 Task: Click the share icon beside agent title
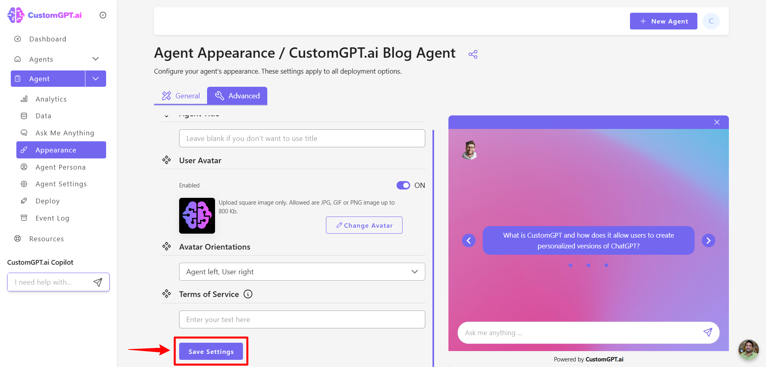473,55
